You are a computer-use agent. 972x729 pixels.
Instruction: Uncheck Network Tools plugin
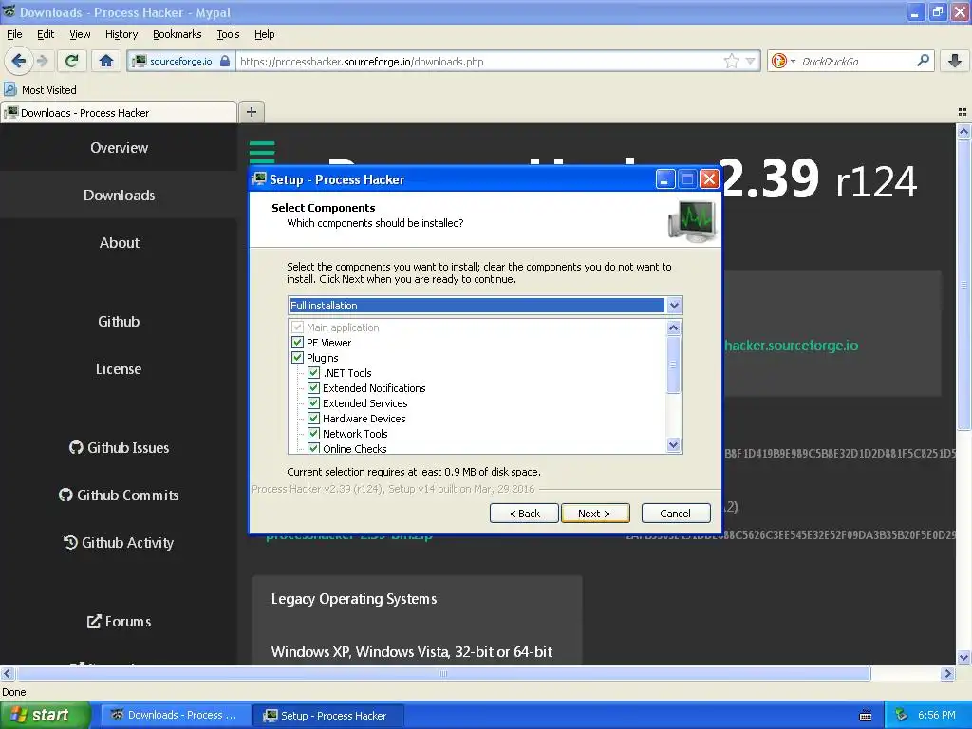point(313,434)
